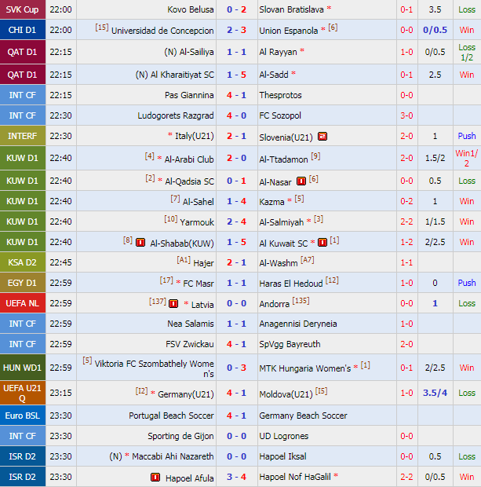Image resolution: width=481 pixels, height=487 pixels.
Task: Select team Universidad de Concepcion
Action: (x=162, y=31)
